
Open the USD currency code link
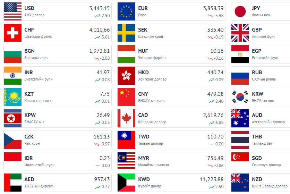pos(29,8)
